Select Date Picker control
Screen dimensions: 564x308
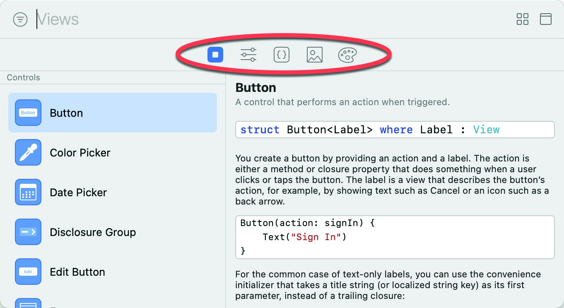pos(113,192)
